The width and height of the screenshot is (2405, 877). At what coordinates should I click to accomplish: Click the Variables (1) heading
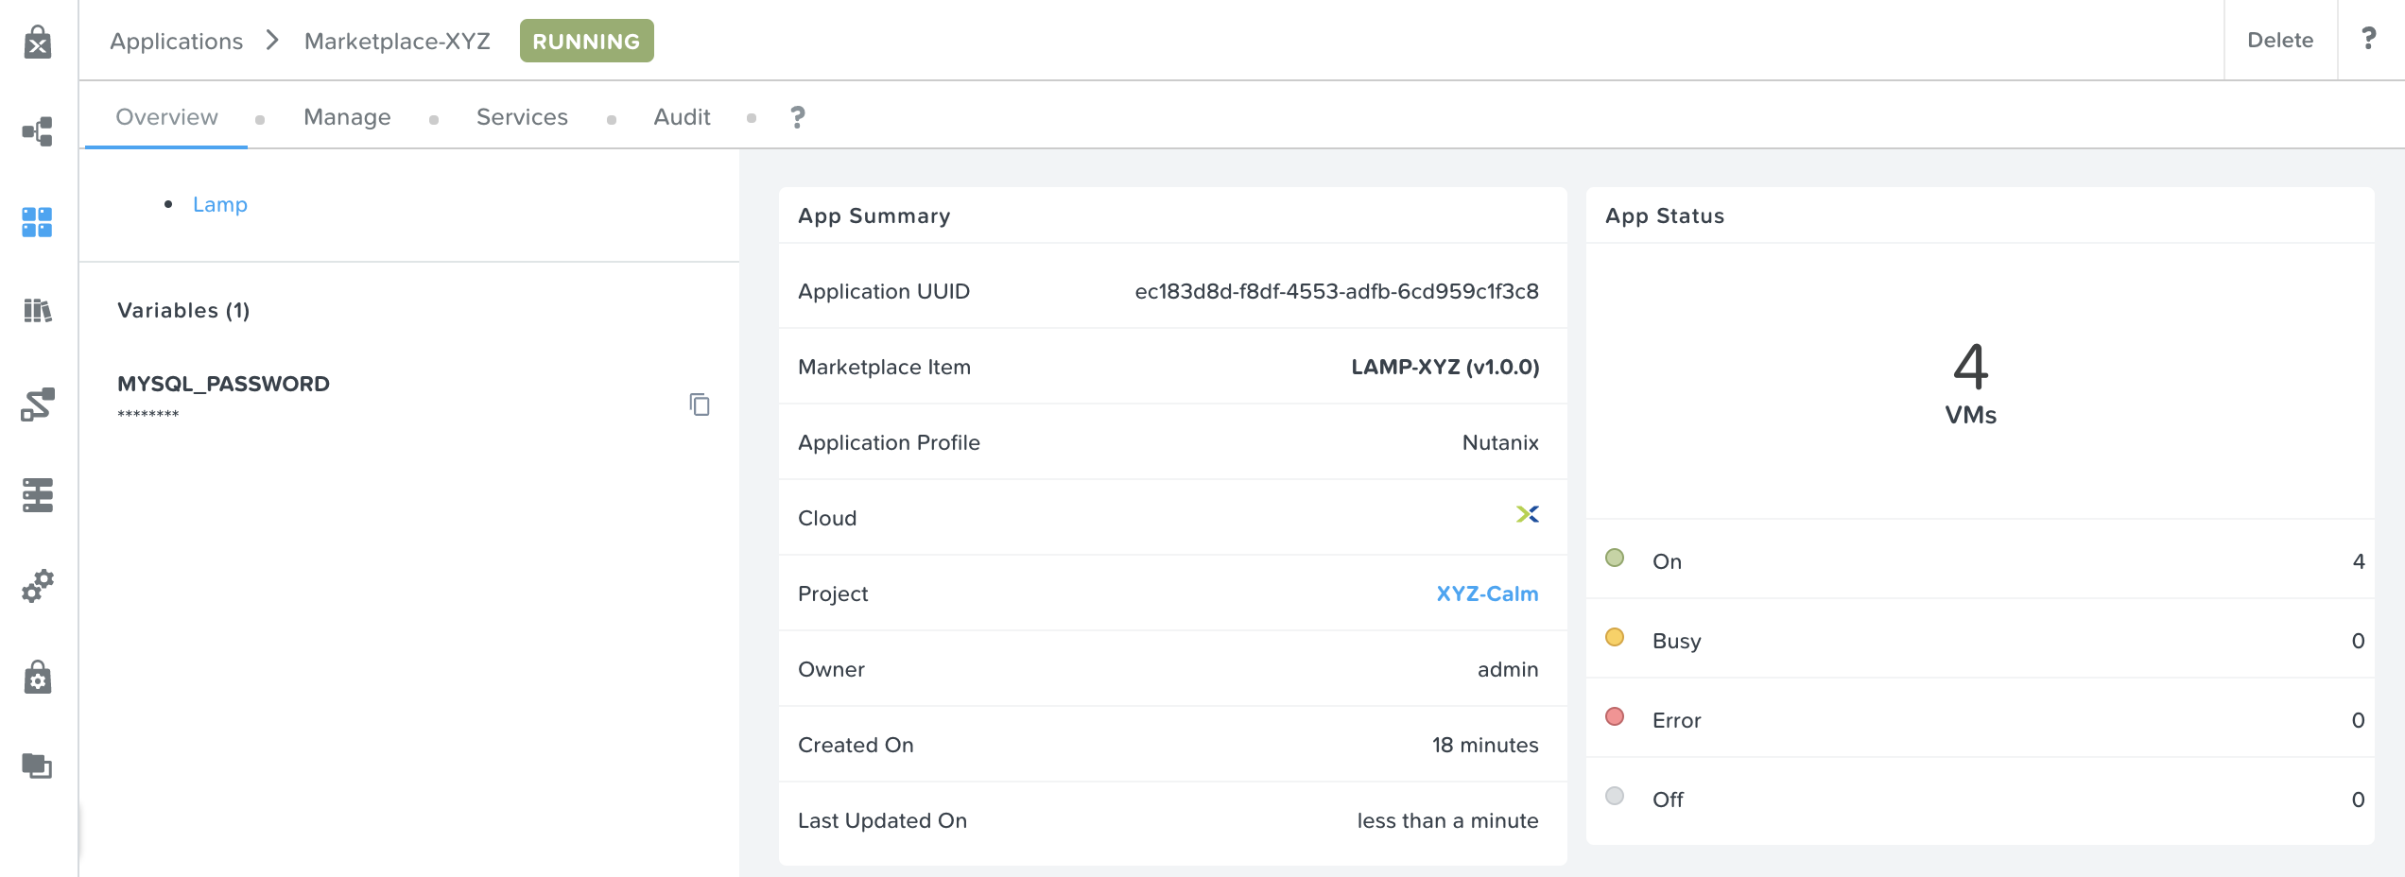click(x=183, y=310)
